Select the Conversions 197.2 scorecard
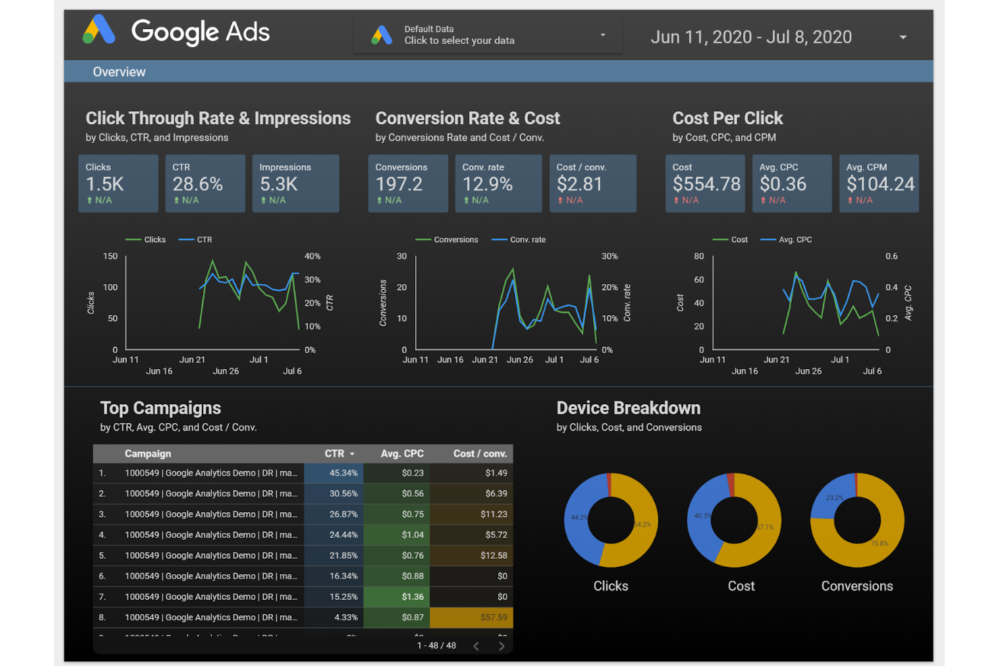This screenshot has height=666, width=999. (408, 184)
